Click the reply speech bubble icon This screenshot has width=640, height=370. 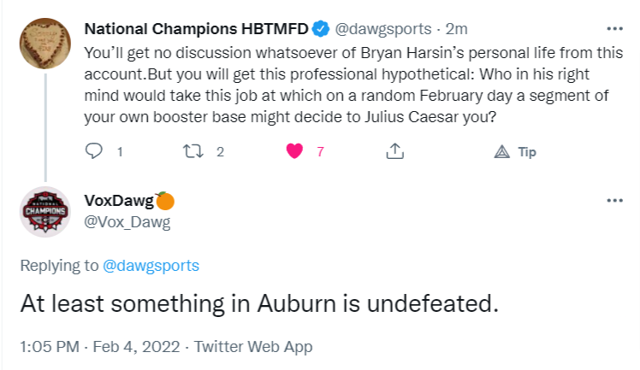coord(95,152)
